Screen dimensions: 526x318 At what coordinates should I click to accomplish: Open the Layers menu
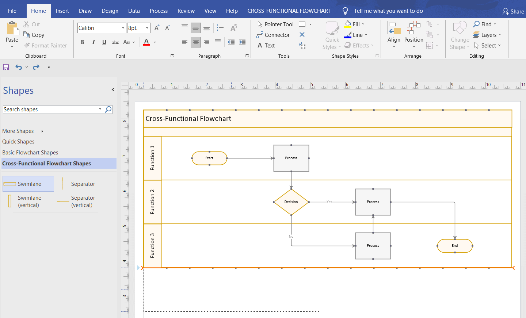pos(487,35)
